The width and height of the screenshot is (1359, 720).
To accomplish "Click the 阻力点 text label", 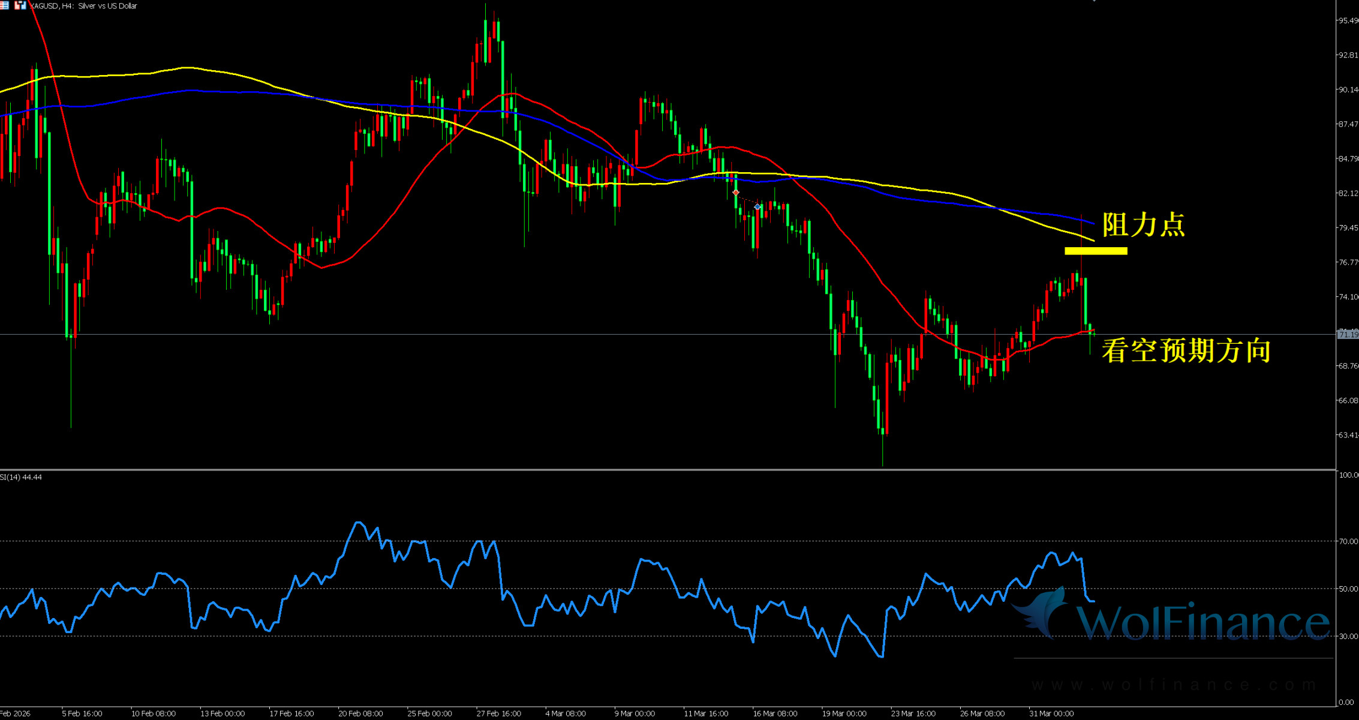I will pyautogui.click(x=1143, y=225).
